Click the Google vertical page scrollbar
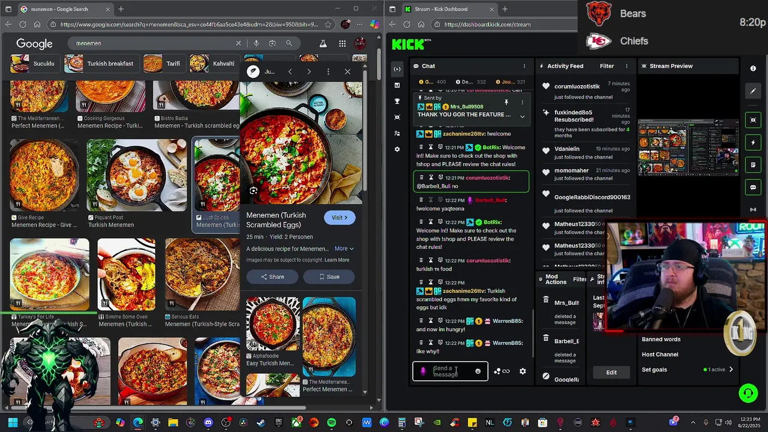The width and height of the screenshot is (768, 432). pyautogui.click(x=379, y=63)
